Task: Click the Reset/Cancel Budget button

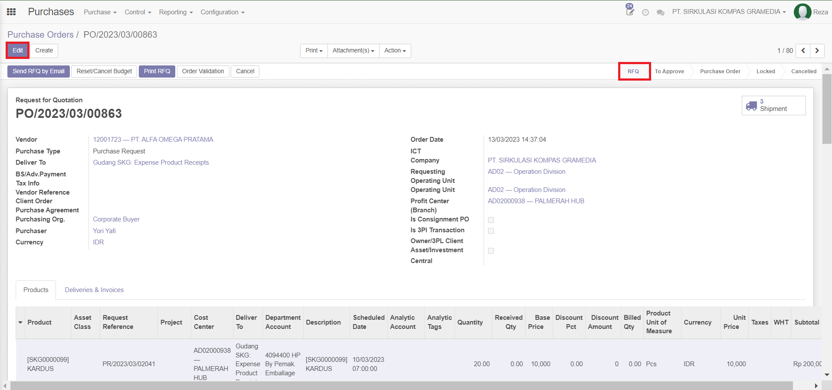Action: point(104,71)
